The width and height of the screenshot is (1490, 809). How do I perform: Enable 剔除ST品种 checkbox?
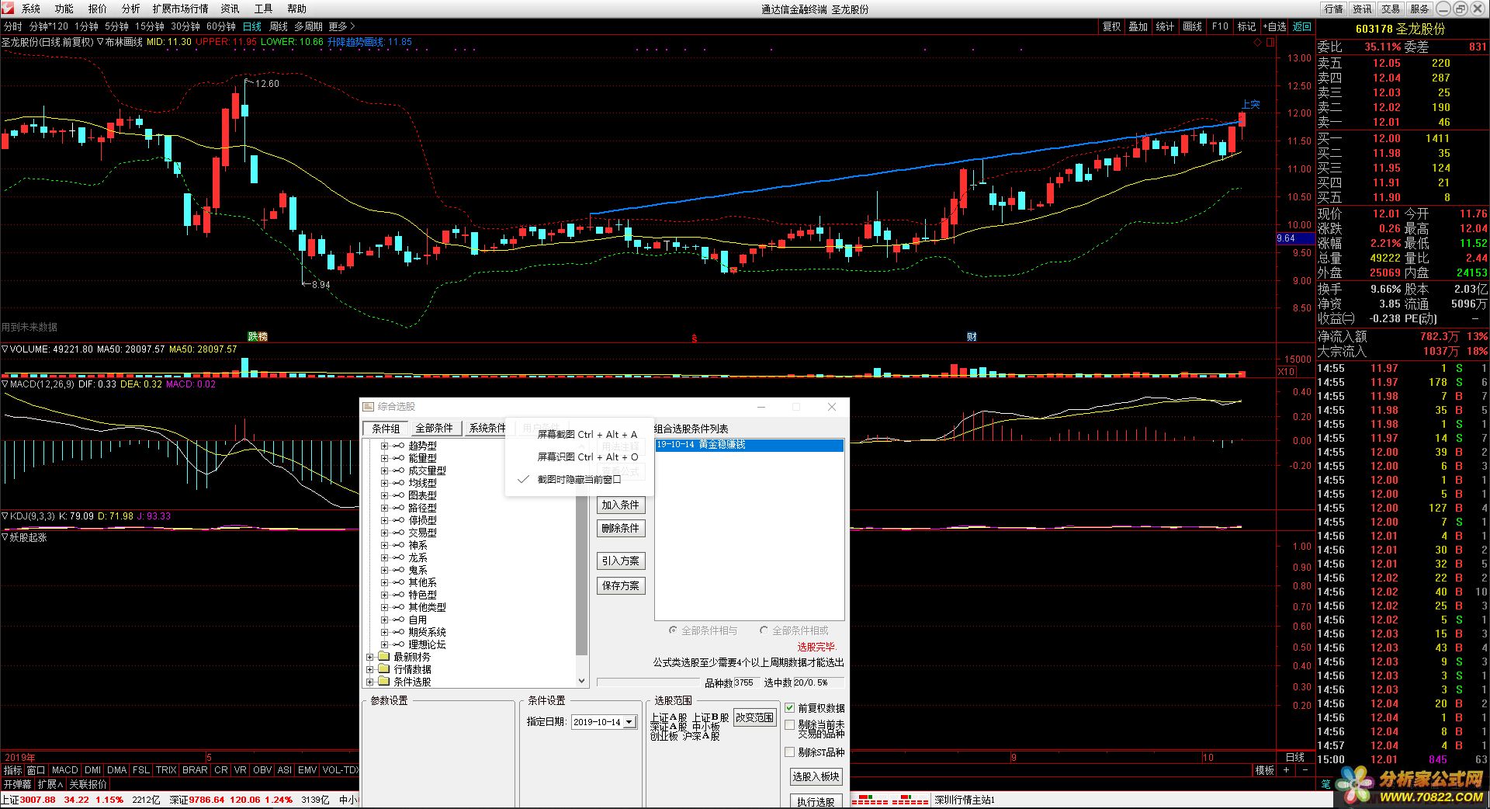coord(790,752)
